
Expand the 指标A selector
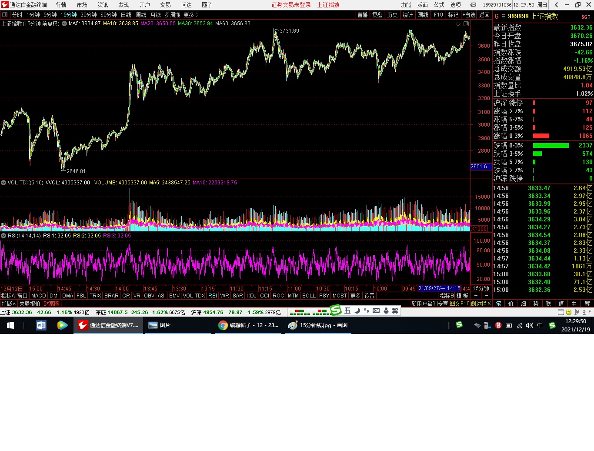click(x=8, y=296)
